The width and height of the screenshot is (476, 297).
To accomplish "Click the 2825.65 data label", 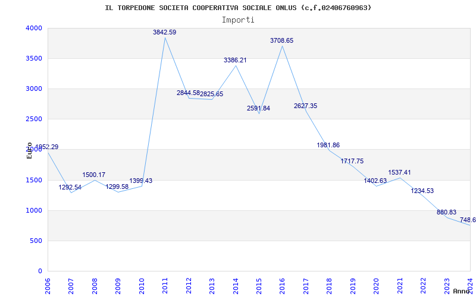I will point(212,94).
